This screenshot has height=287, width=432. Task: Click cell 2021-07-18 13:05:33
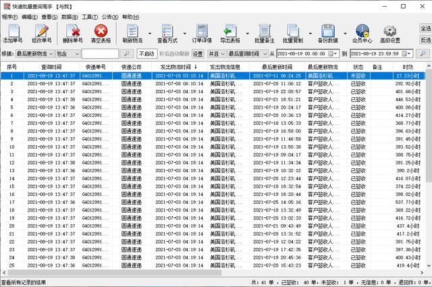click(277, 123)
